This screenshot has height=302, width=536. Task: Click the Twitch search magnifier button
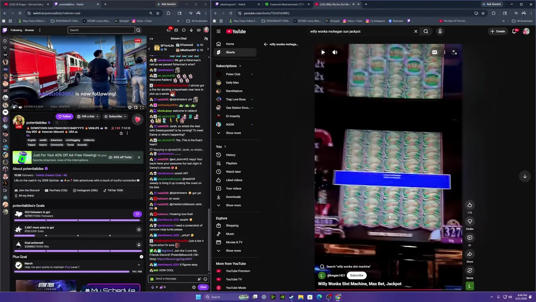pos(138,30)
